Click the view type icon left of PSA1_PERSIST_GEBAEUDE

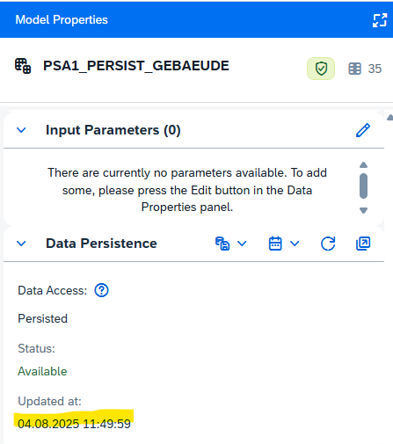point(23,66)
